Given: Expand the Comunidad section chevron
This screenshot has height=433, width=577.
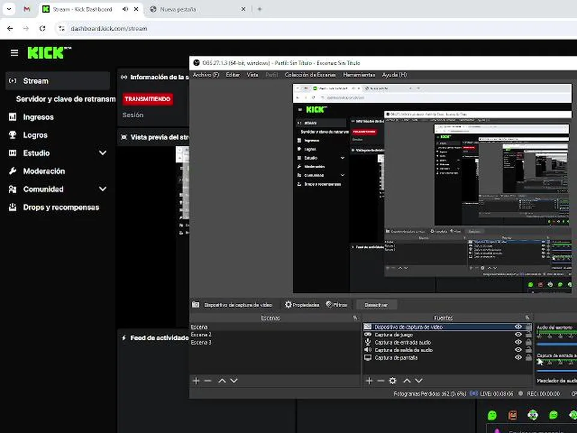Looking at the screenshot, I should [103, 189].
